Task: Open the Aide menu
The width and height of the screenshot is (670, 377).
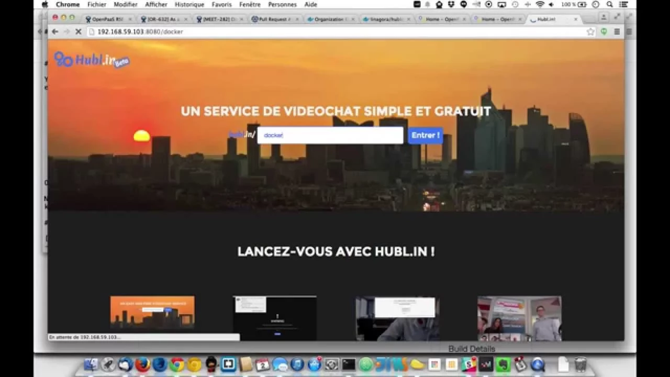Action: coord(311,4)
